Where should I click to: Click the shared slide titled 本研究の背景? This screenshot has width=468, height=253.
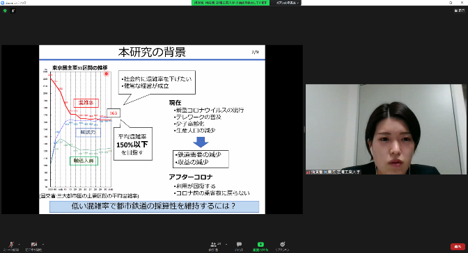(x=153, y=130)
